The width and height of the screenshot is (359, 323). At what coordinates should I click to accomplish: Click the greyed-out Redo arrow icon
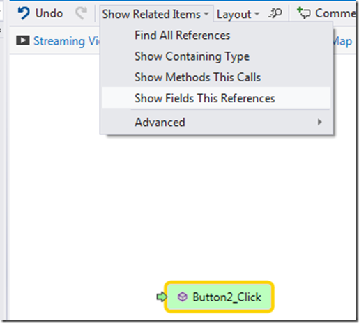(x=82, y=13)
